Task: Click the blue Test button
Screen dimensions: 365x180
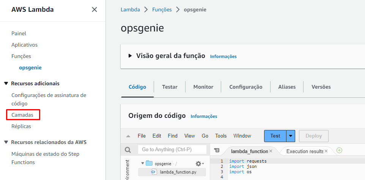Action: [x=275, y=136]
